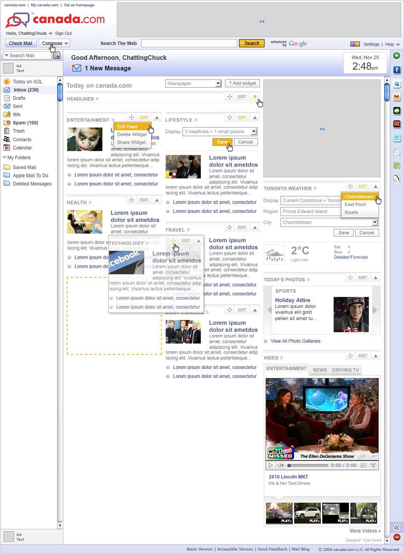This screenshot has height=554, width=404.
Task: Open the Facebook icon in right sidebar
Action: [397, 70]
